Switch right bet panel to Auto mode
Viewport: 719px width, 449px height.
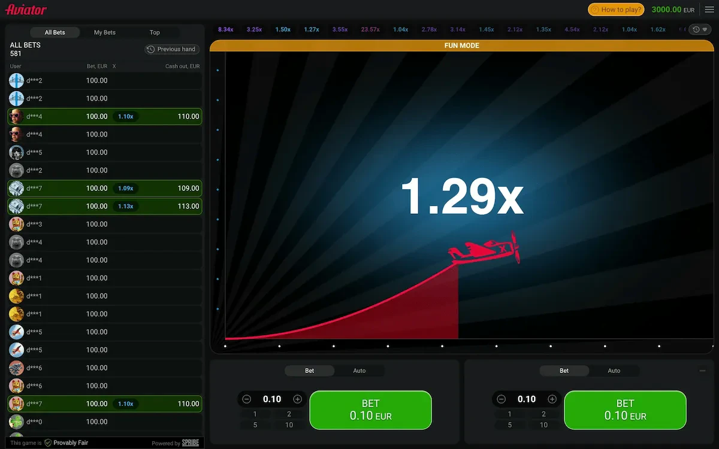point(614,371)
